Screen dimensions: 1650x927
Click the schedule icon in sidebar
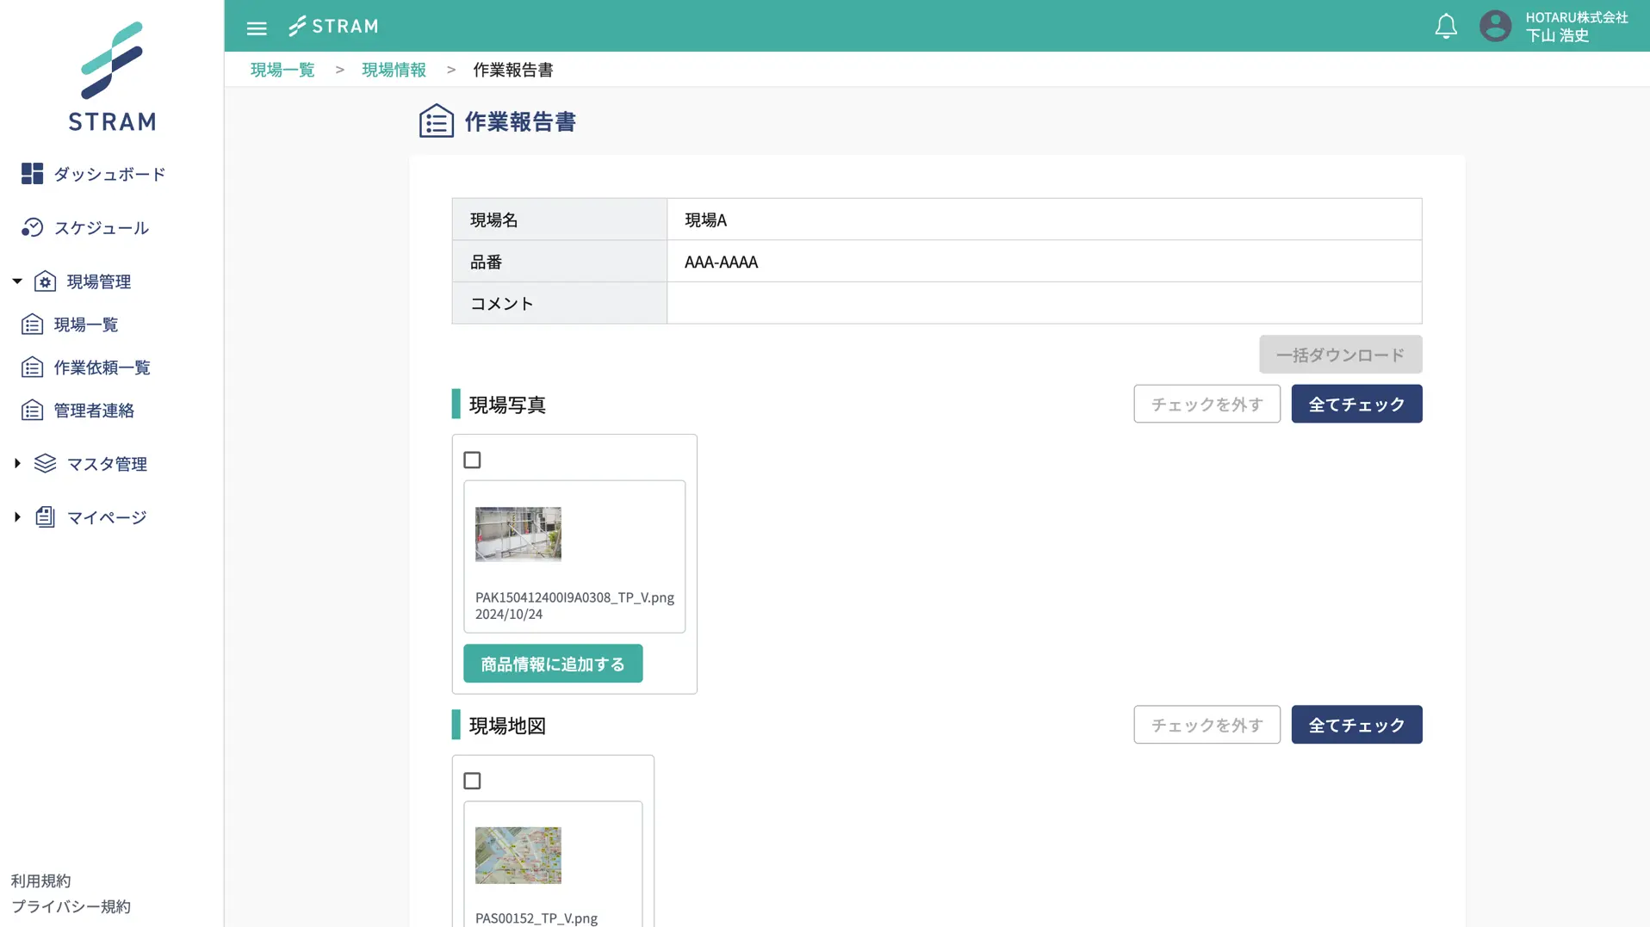click(32, 227)
